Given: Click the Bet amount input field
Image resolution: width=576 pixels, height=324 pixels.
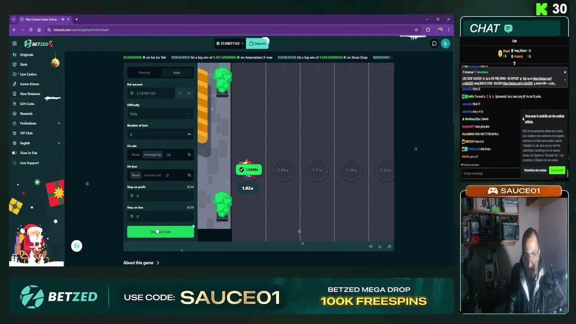Looking at the screenshot, I should point(151,93).
